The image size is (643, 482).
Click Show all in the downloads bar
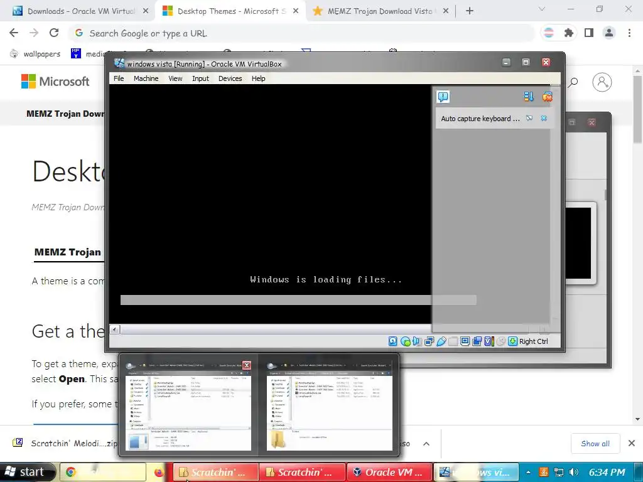[x=595, y=444]
